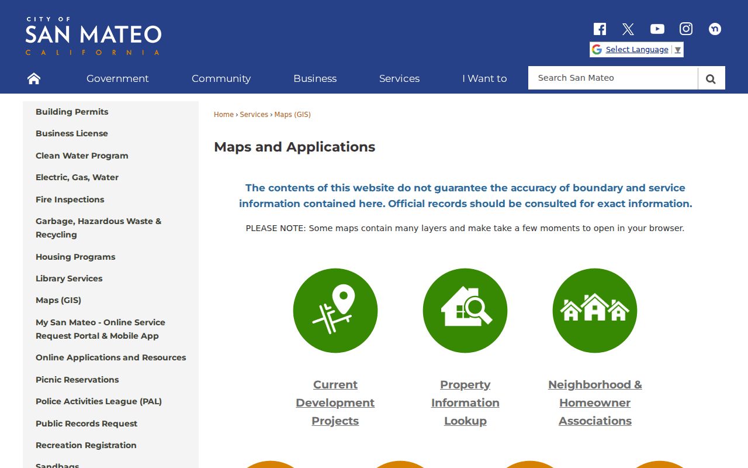Open Clean Water Program in the sidebar

tap(82, 156)
